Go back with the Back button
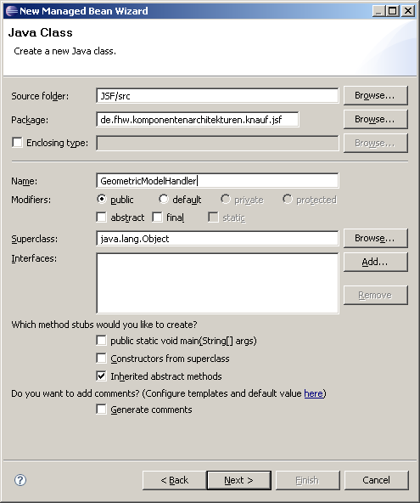The image size is (420, 503). 174,480
